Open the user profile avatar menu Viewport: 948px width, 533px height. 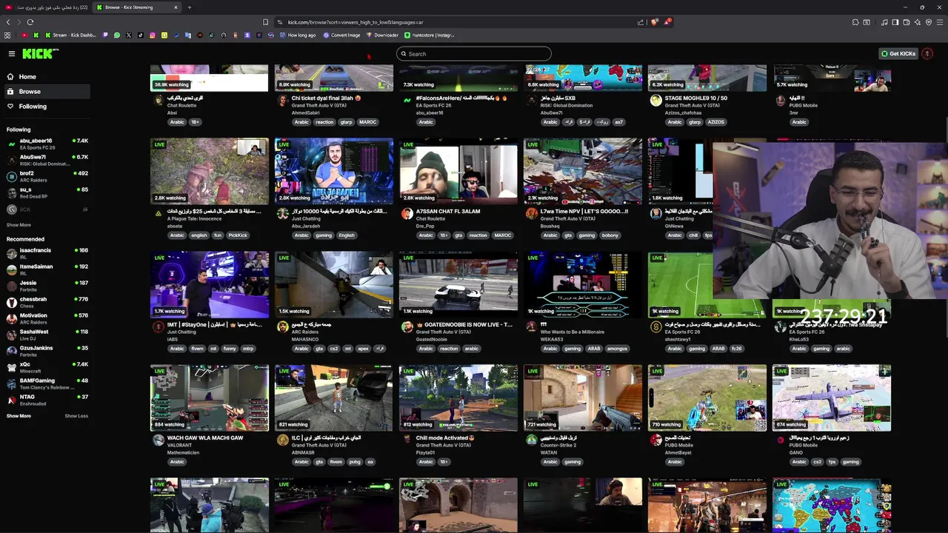pyautogui.click(x=927, y=53)
